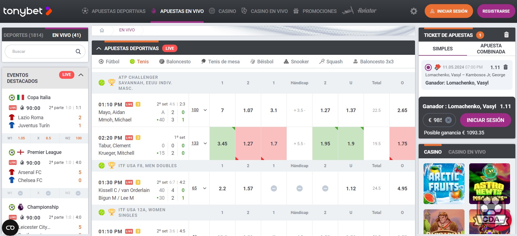Open Apuestas Deportivas in top menu
Viewport: 517px width, 236px height.
[x=114, y=11]
